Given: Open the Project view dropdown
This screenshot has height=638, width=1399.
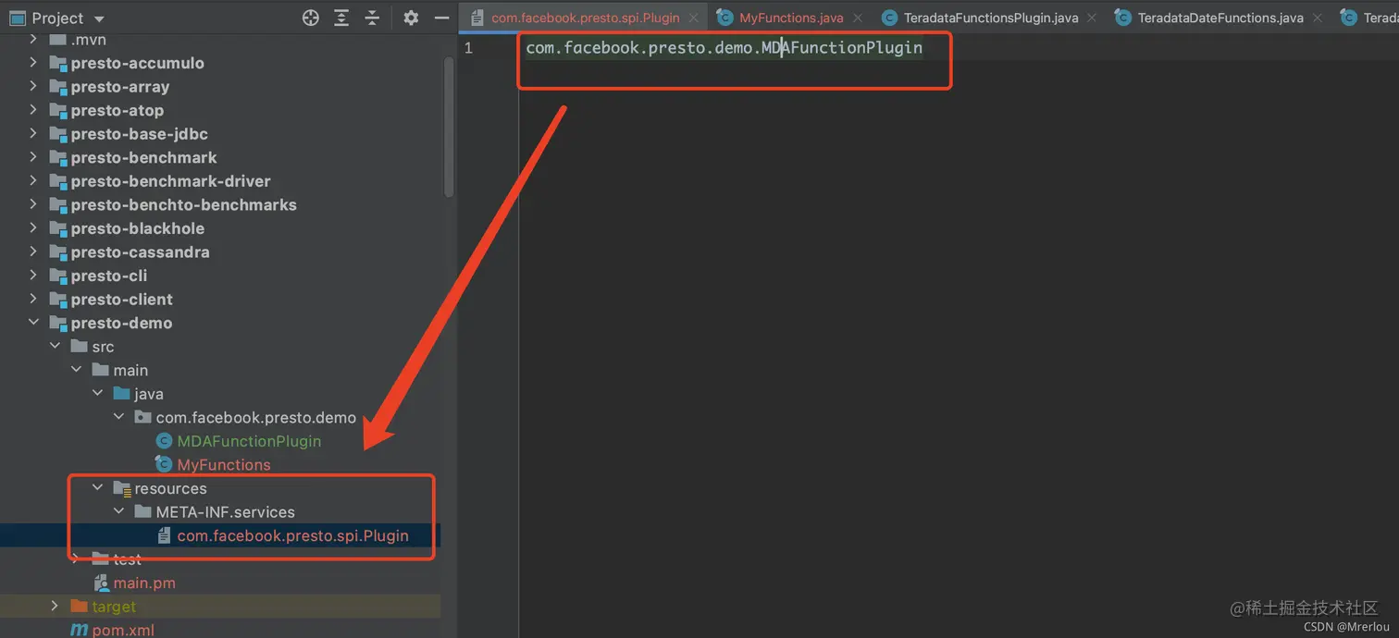Looking at the screenshot, I should tap(99, 18).
